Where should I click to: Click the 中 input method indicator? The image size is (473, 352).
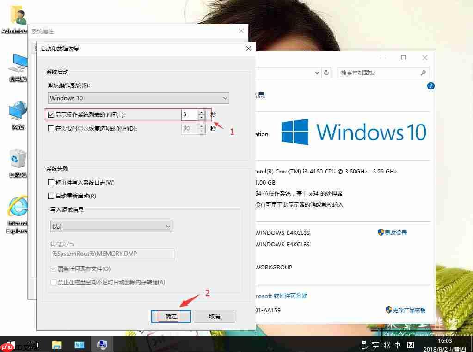point(397,345)
